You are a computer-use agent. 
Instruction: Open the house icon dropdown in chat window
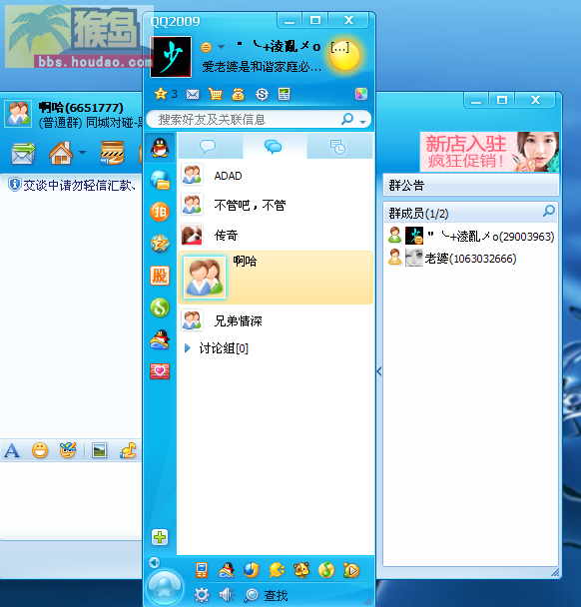pyautogui.click(x=83, y=152)
